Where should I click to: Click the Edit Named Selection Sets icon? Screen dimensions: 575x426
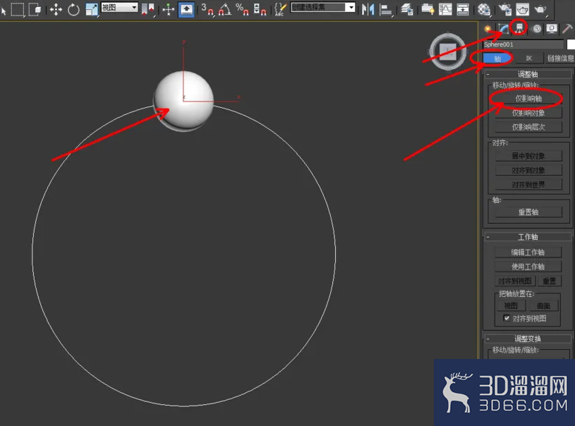280,9
